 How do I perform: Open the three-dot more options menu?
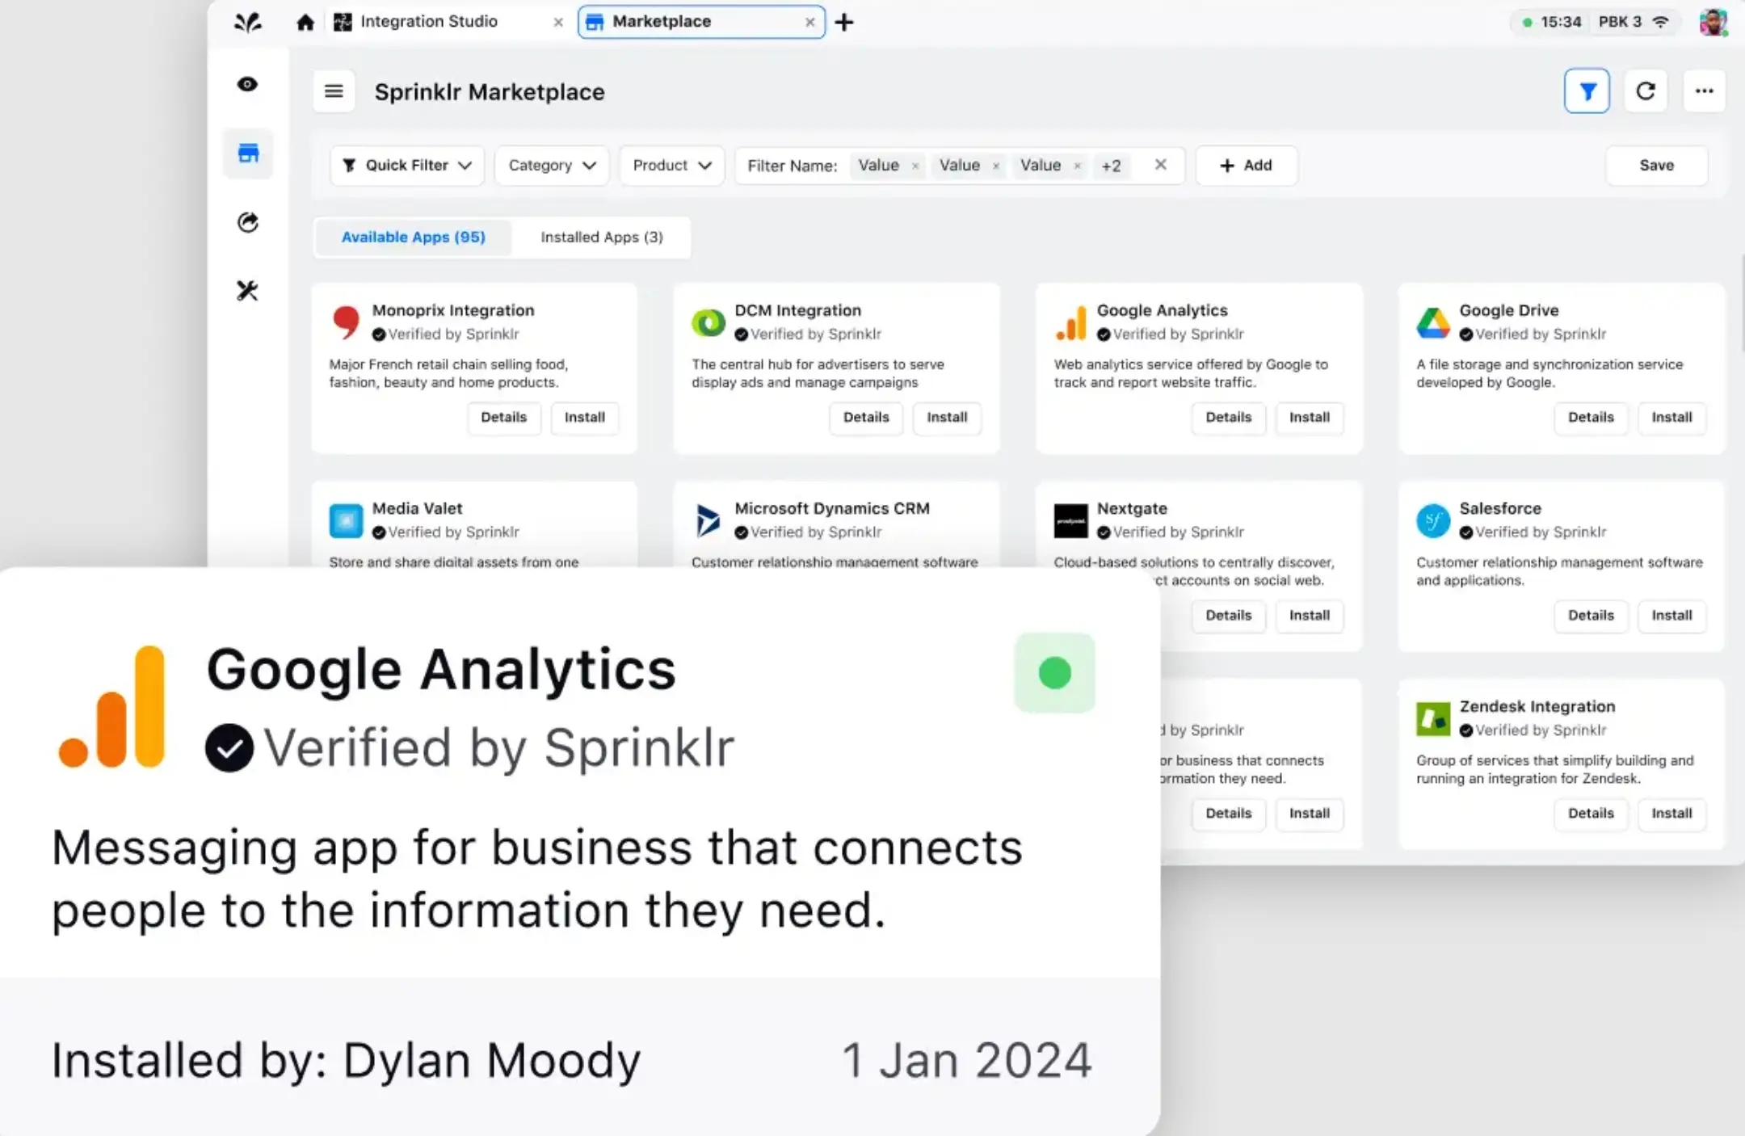click(x=1705, y=91)
